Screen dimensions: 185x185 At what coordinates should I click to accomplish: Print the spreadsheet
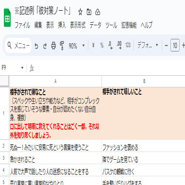53,46
